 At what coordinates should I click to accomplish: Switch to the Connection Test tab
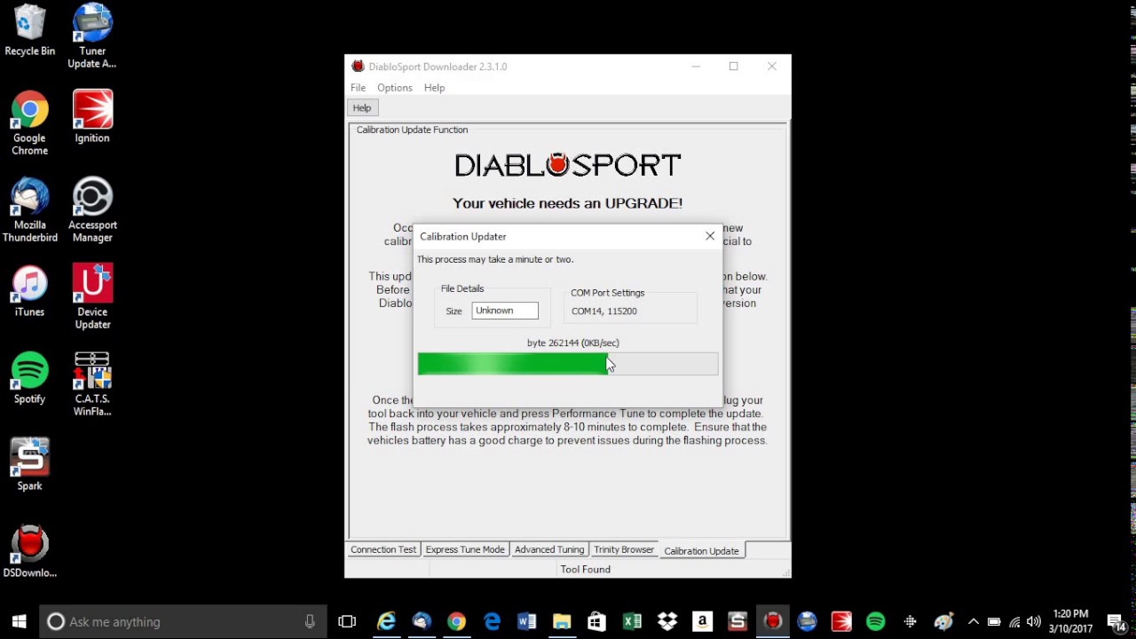(383, 549)
